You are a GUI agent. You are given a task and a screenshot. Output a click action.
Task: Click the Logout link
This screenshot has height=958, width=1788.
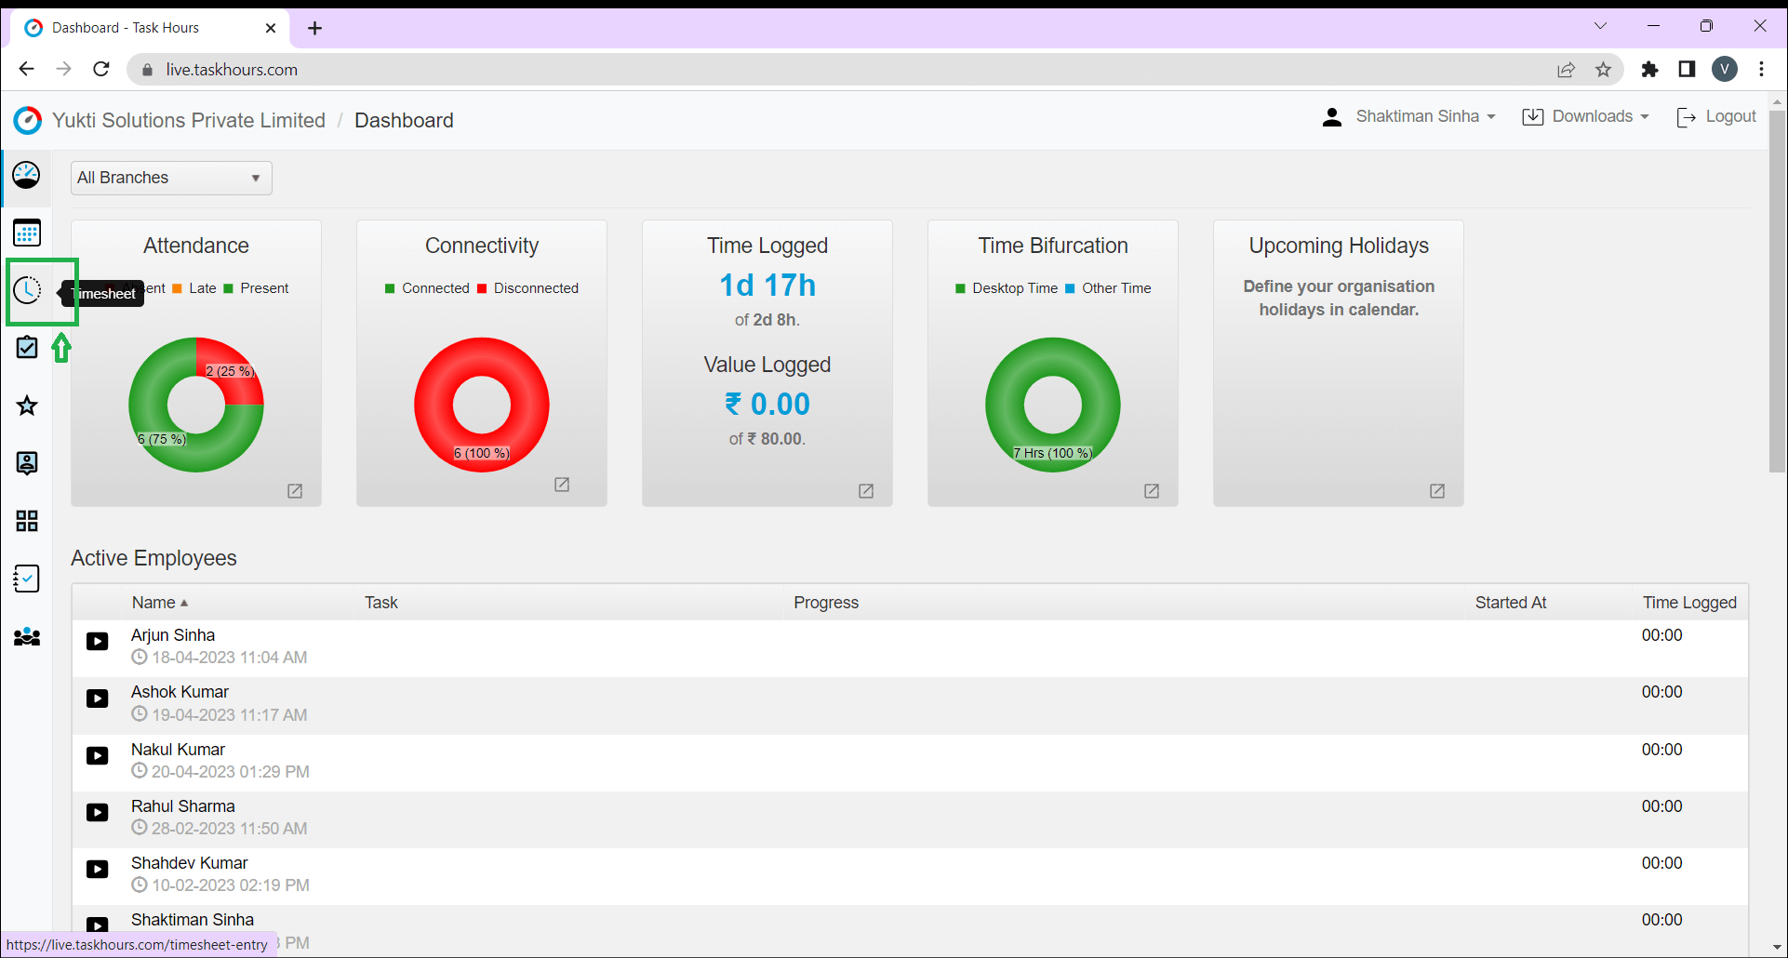1716,117
